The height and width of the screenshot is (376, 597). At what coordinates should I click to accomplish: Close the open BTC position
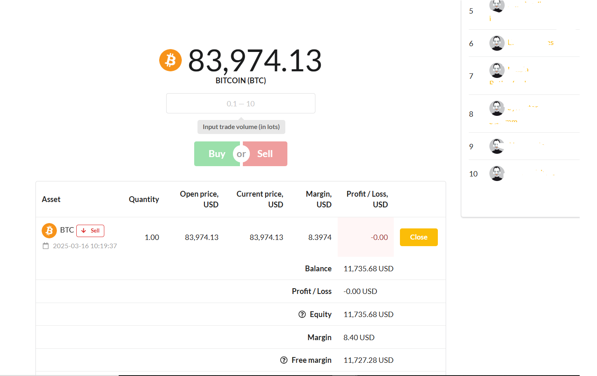click(x=418, y=237)
